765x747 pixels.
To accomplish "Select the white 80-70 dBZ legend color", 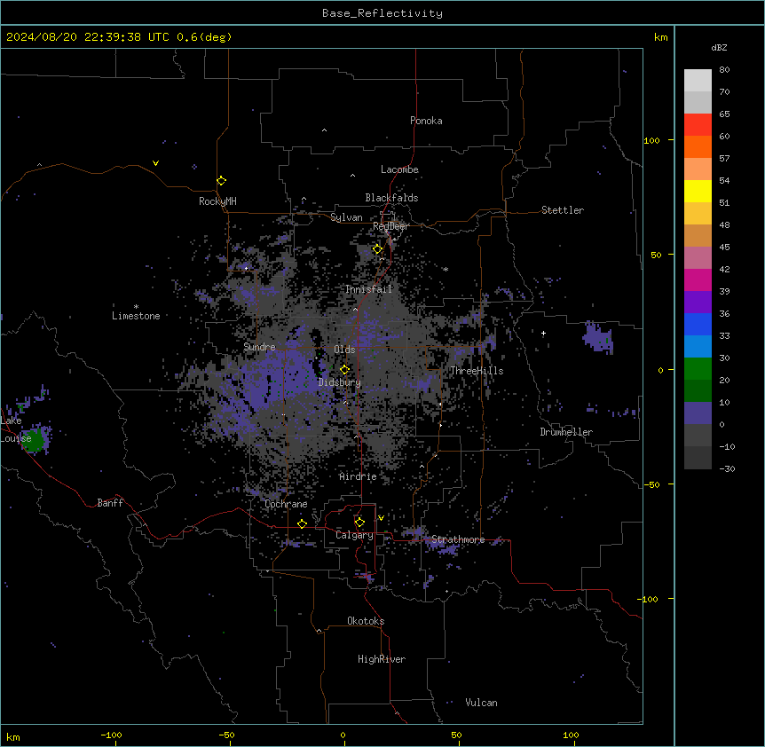I will click(x=698, y=81).
